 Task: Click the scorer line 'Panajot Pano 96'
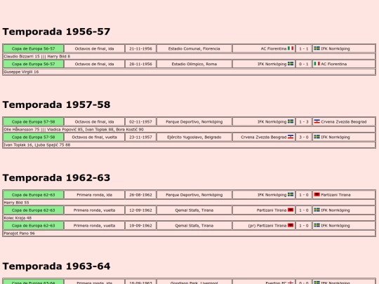pos(189,234)
